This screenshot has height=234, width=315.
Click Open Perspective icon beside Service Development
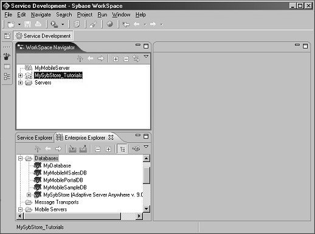point(7,36)
